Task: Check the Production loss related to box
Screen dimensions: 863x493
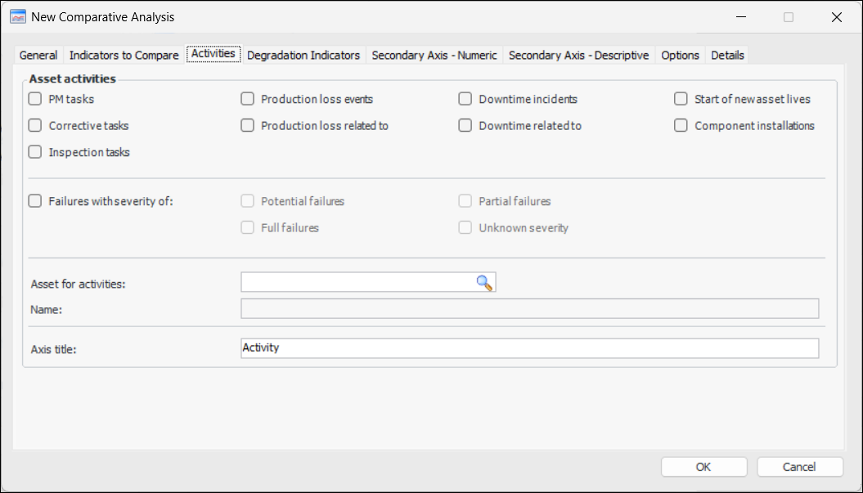Action: pos(248,126)
